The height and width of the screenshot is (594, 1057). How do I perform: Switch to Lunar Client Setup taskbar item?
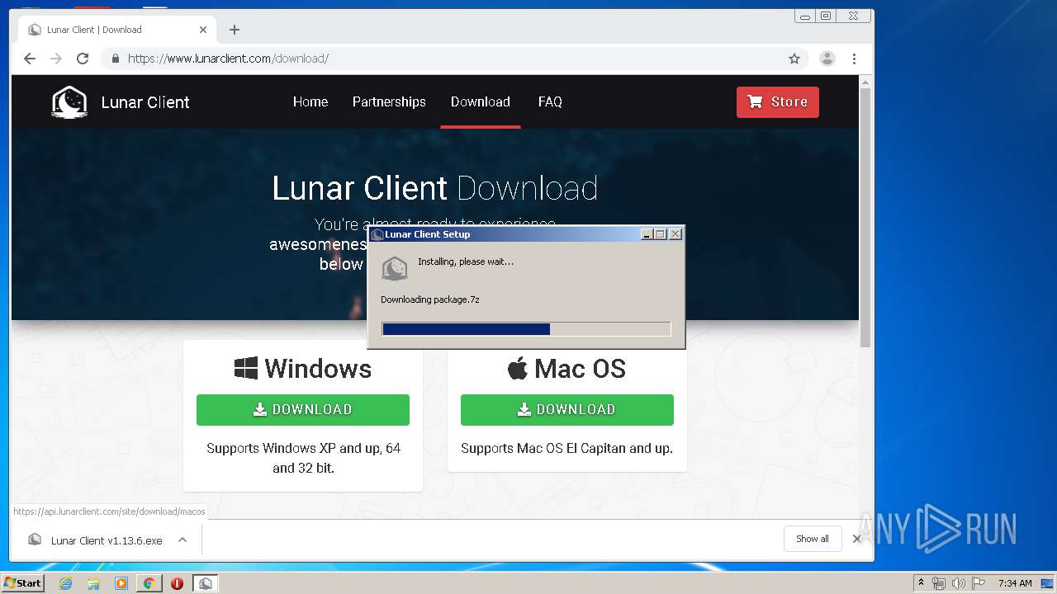click(x=206, y=583)
